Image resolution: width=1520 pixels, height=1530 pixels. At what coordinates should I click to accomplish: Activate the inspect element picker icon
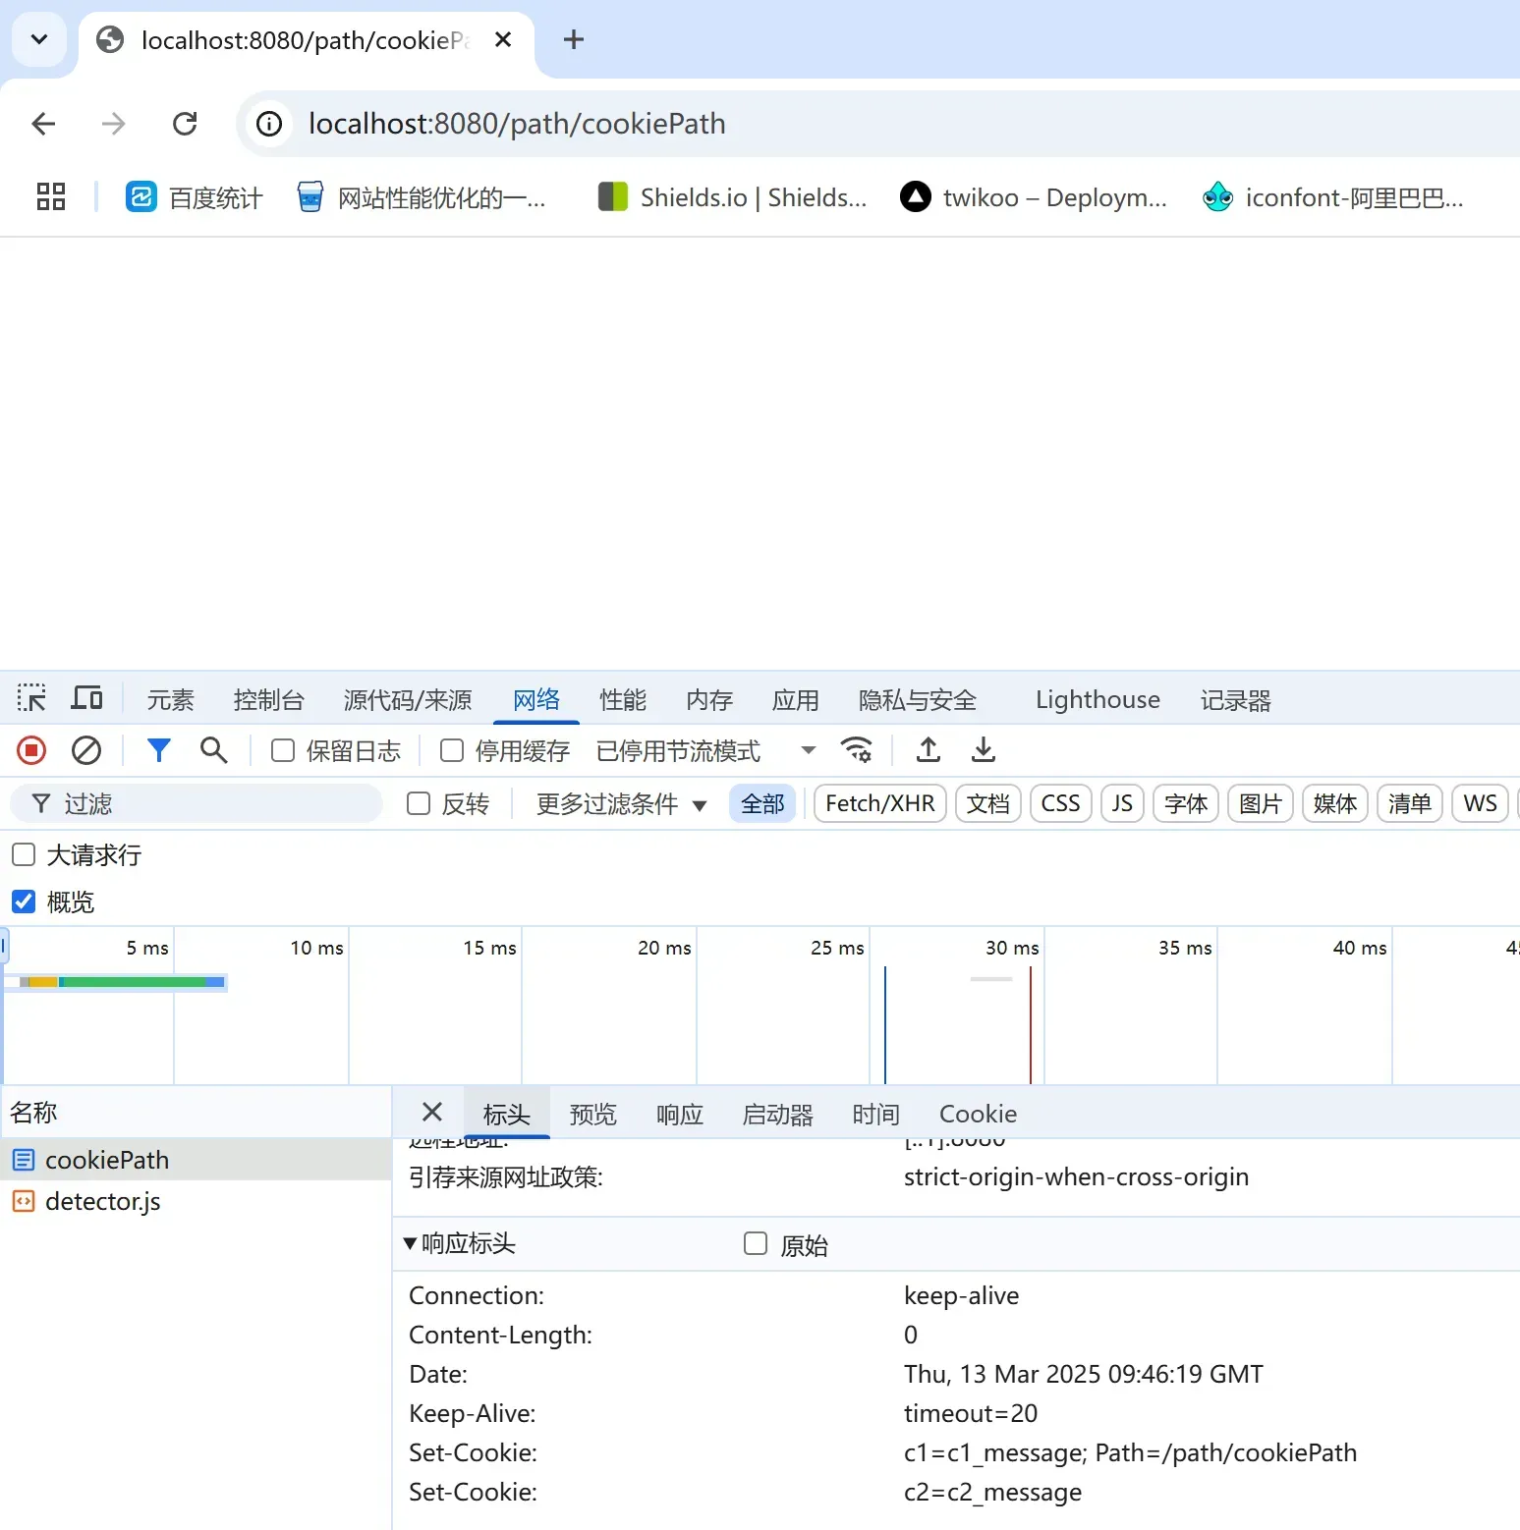click(31, 699)
